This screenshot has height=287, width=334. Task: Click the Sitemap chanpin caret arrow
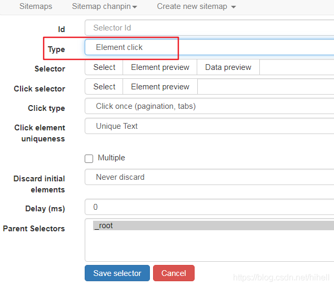point(135,7)
